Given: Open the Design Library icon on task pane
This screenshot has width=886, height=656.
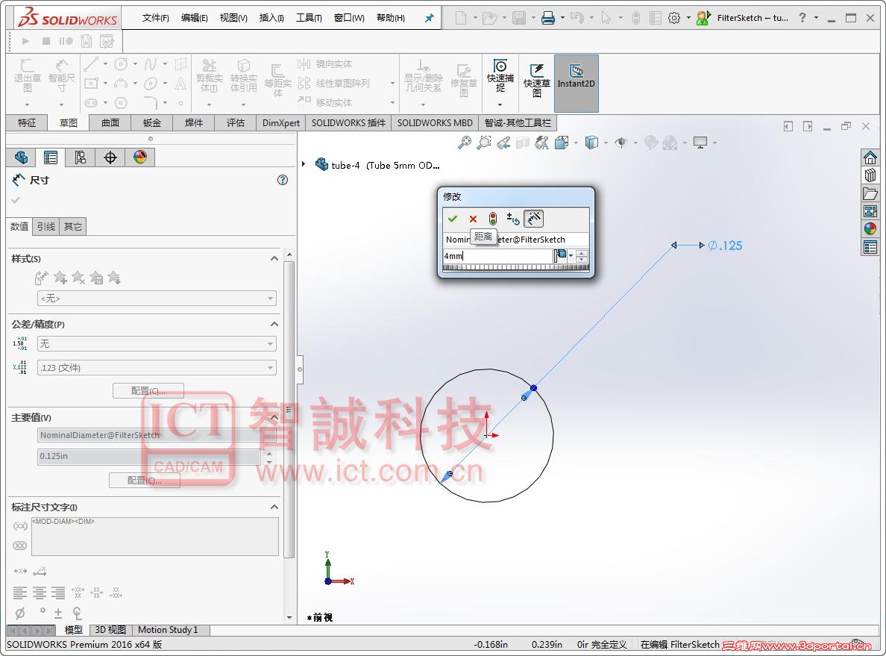Looking at the screenshot, I should [x=870, y=175].
